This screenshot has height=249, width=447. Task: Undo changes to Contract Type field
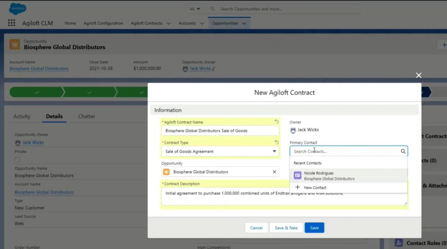(276, 142)
